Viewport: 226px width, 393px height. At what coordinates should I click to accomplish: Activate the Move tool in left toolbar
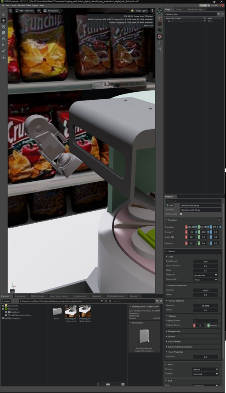click(x=3, y=21)
